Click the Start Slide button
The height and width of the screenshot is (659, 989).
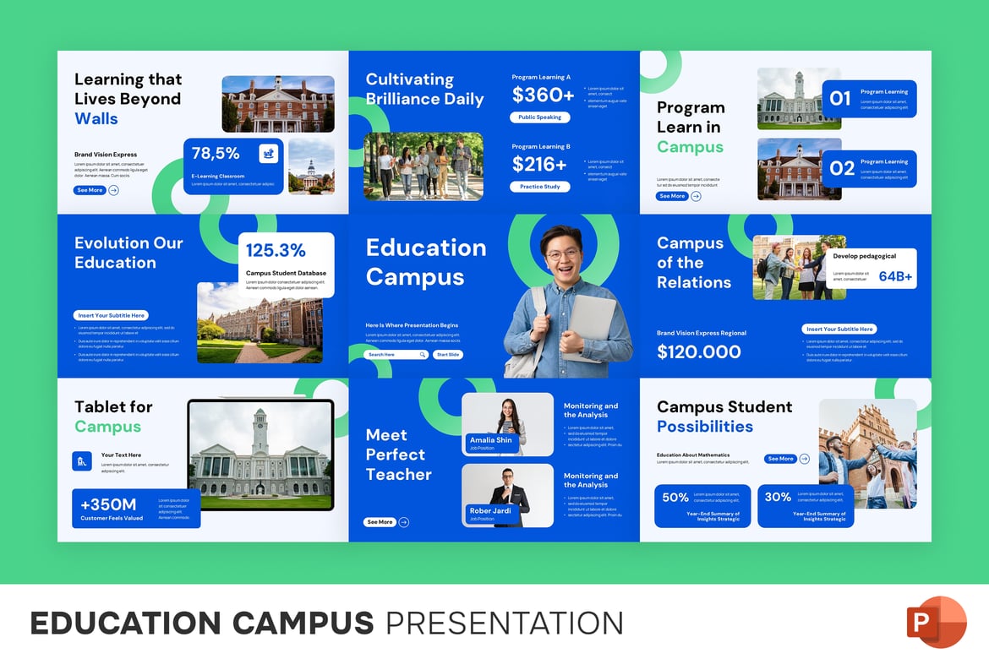[448, 354]
